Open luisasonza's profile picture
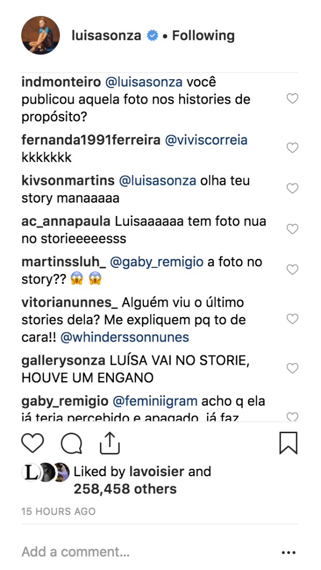Viewport: 321px width, 570px height. [40, 36]
